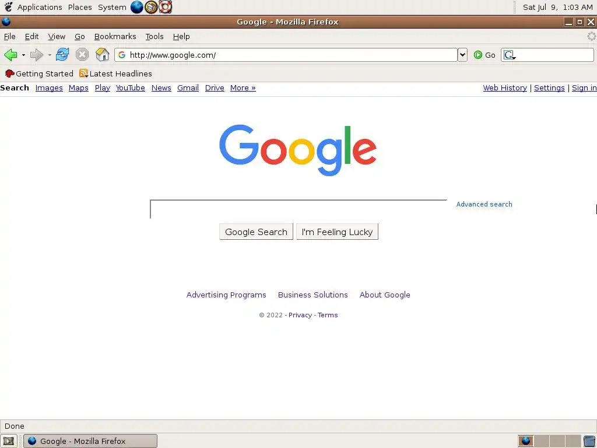Expand the Forward button history dropdown arrow
Viewport: 597px width, 448px height.
tap(50, 55)
